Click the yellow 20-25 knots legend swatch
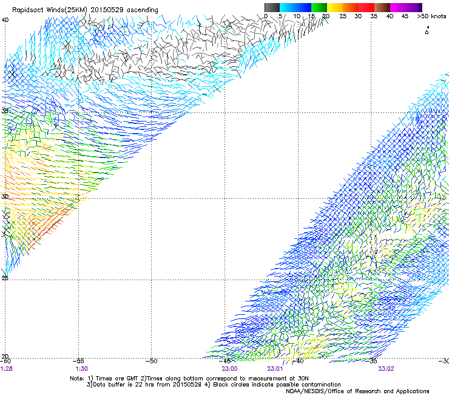This screenshot has width=449, height=395. pos(335,7)
